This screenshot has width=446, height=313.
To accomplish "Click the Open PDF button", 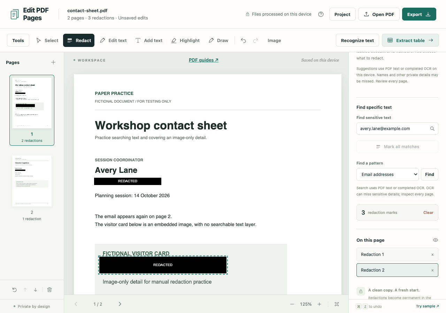I will (x=379, y=14).
